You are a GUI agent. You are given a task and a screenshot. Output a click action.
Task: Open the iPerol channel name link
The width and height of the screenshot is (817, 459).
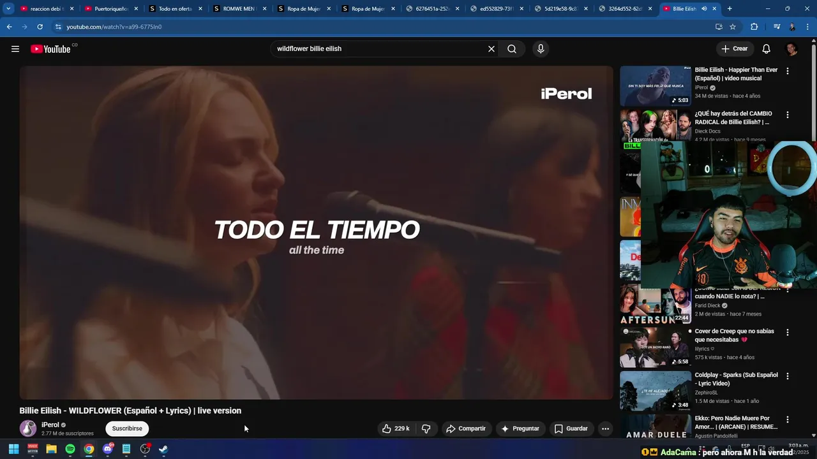click(x=50, y=425)
